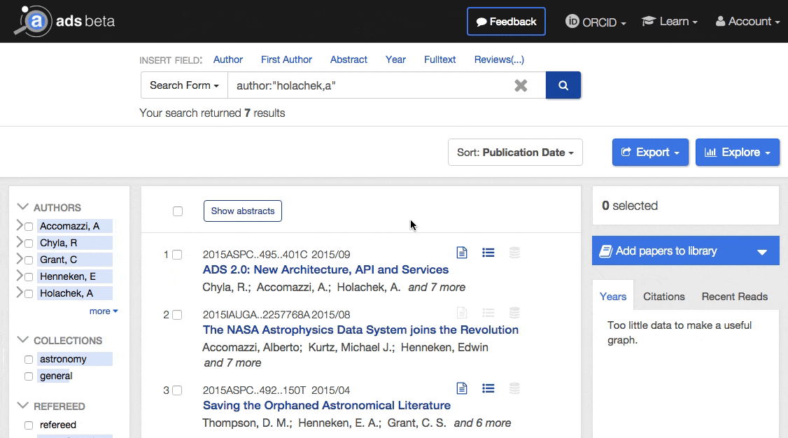This screenshot has width=788, height=438.
Task: Open list icon for ADS 2.0 paper
Action: 488,253
